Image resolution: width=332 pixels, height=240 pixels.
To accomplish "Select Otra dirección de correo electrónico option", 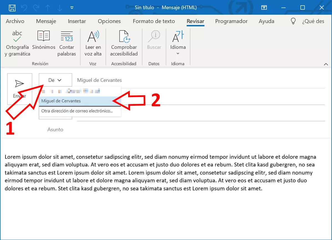I will click(x=77, y=111).
